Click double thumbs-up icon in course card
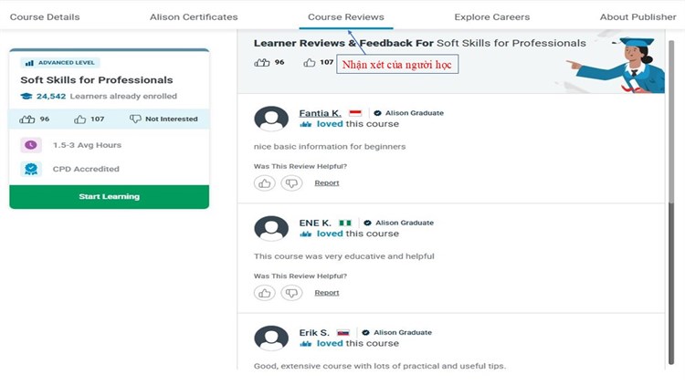Image resolution: width=685 pixels, height=385 pixels. click(27, 119)
